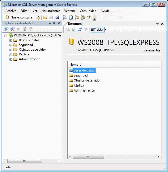Click the filter funnel in object explorer
This screenshot has height=172, width=168.
click(31, 29)
